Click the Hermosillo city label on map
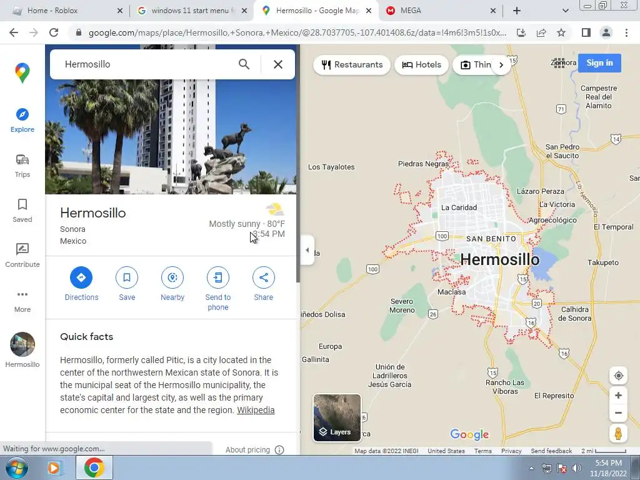 pos(499,259)
